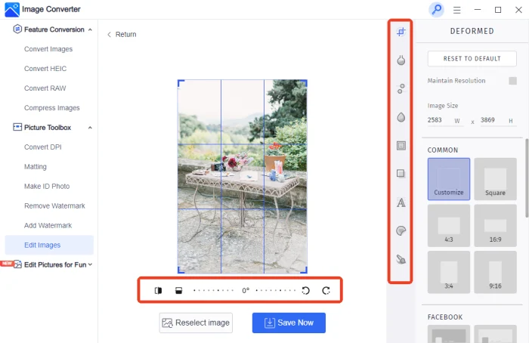This screenshot has width=529, height=343.
Task: Click the Save Now button
Action: 289,323
